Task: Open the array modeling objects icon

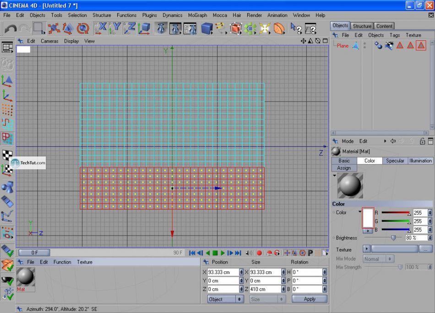Action: (x=250, y=28)
